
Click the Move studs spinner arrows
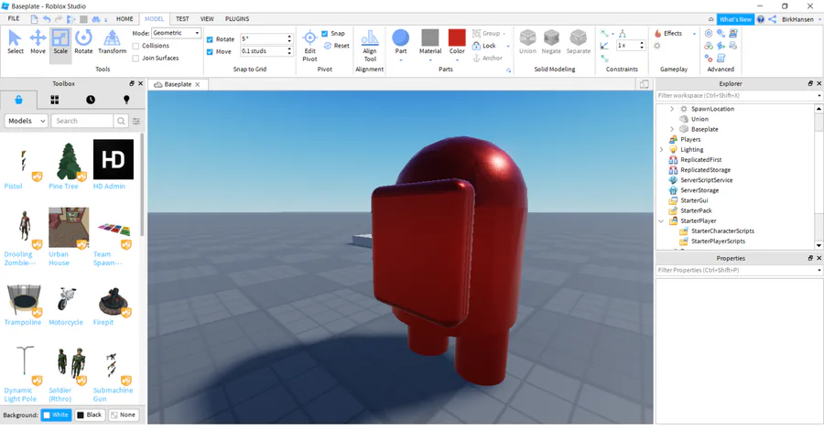289,51
